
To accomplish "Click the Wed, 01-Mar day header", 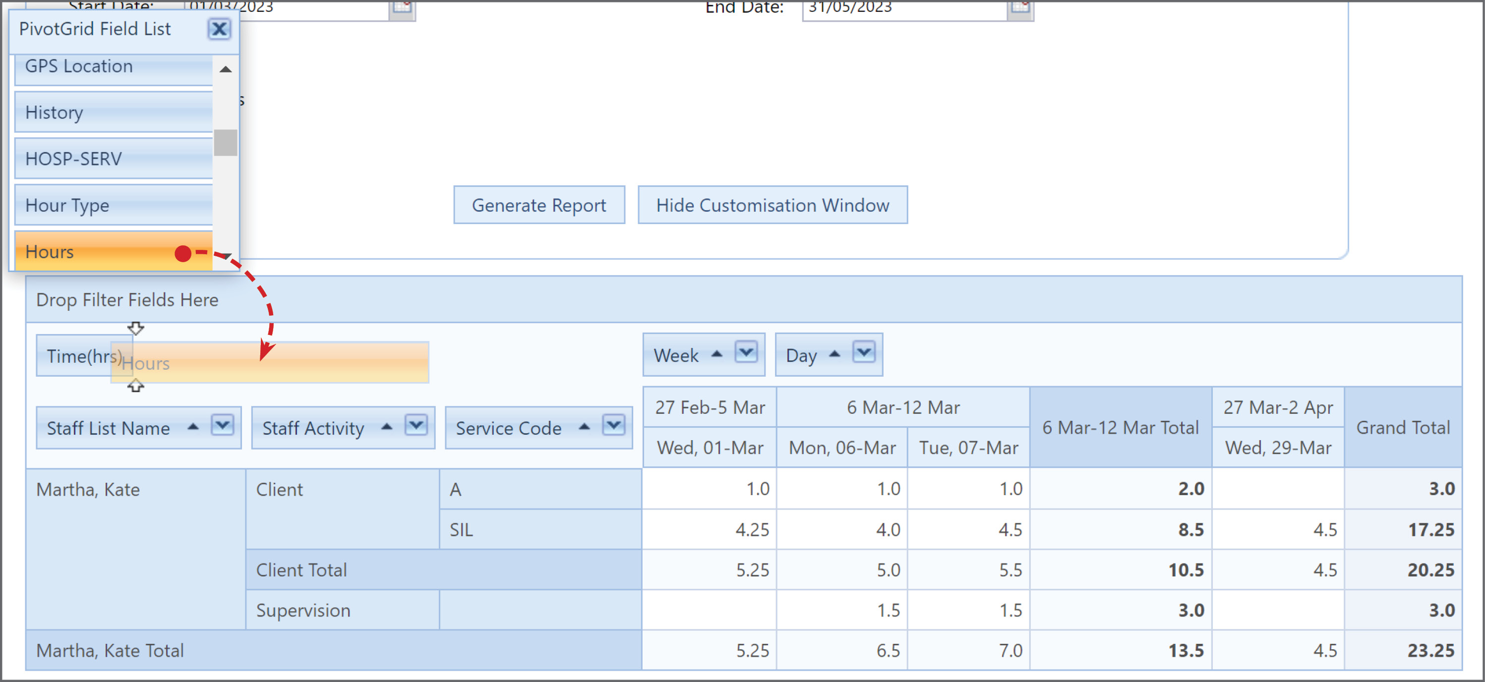I will click(x=710, y=448).
